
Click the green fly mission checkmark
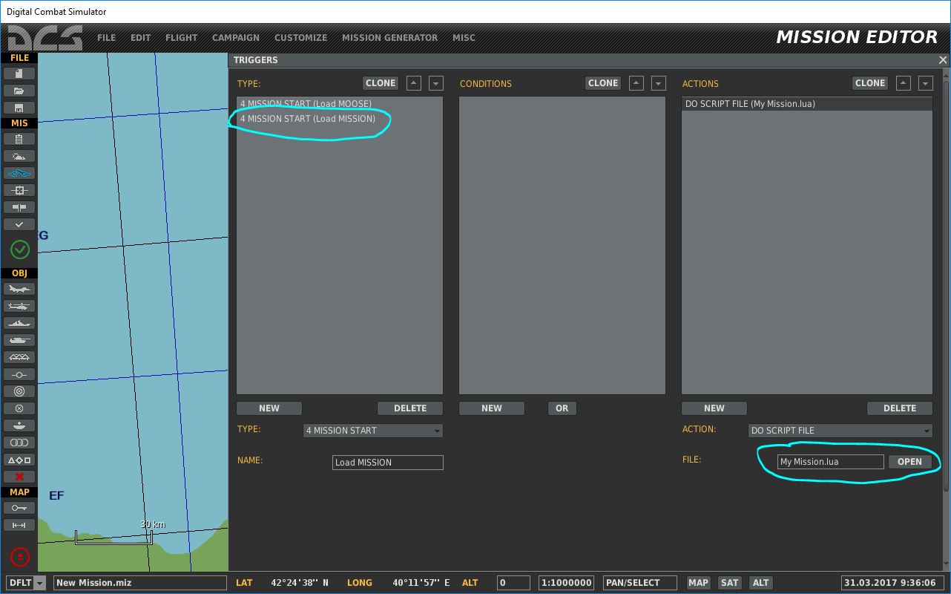coord(19,249)
